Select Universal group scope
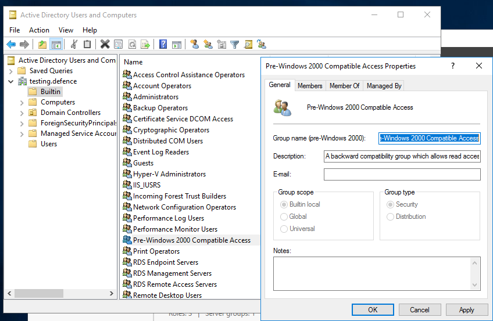Image resolution: width=493 pixels, height=321 pixels. click(x=284, y=229)
